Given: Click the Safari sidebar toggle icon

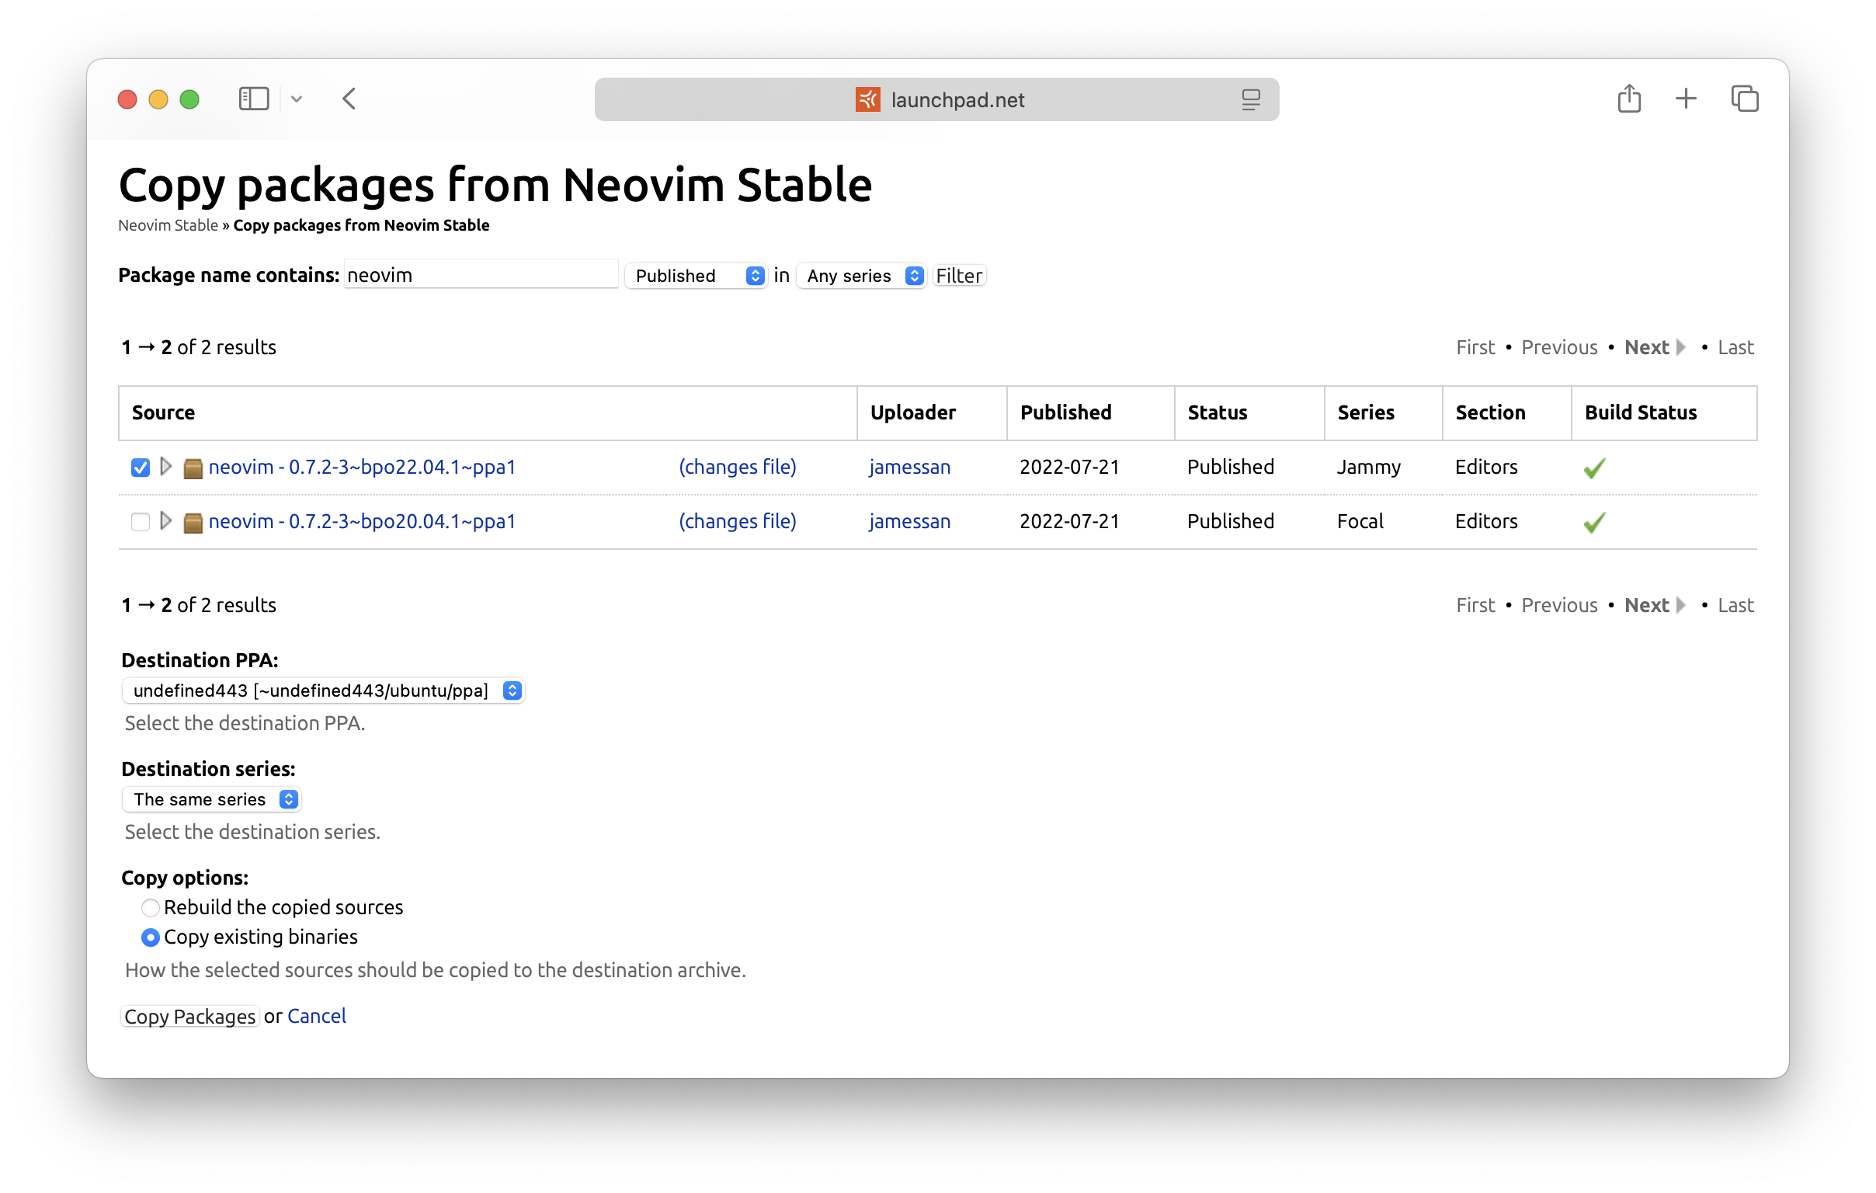Looking at the screenshot, I should click(253, 99).
